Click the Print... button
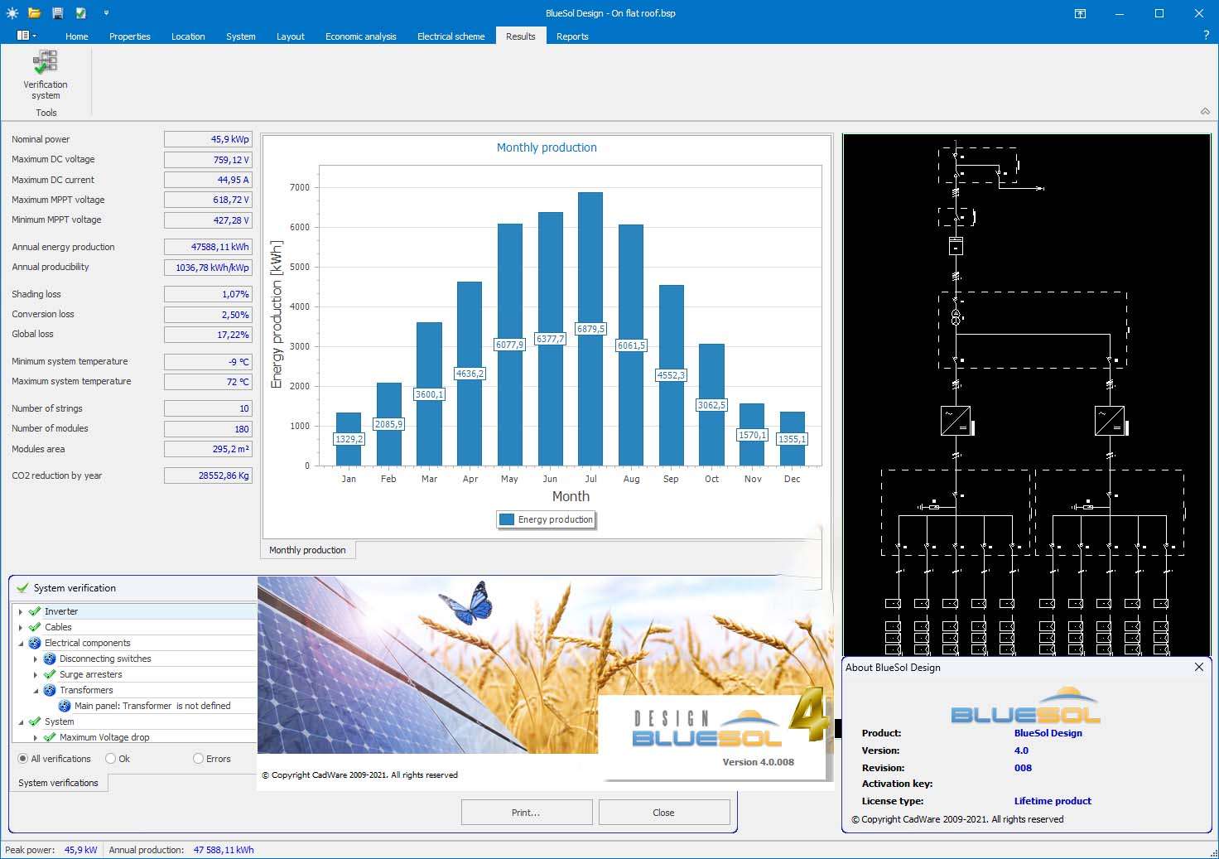 pyautogui.click(x=526, y=813)
